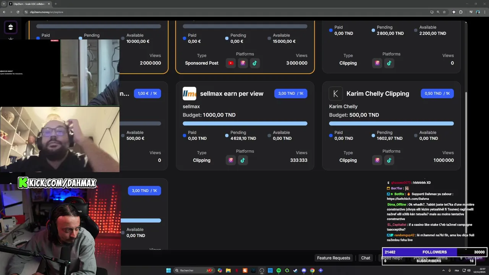Click the '10 000,00 €' available amount
This screenshot has width=489, height=275.
[138, 41]
